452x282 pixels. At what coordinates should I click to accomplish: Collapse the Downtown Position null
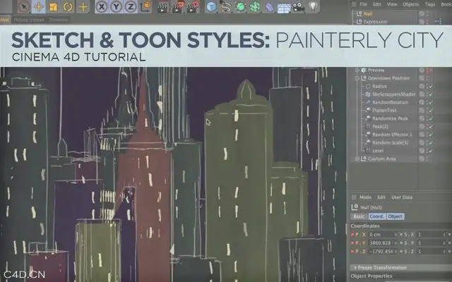tap(357, 78)
